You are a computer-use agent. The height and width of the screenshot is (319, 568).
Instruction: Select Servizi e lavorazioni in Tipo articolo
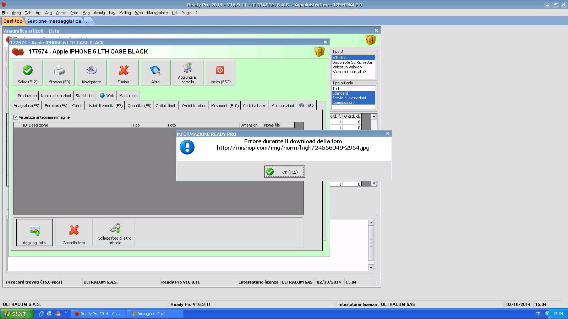pos(353,98)
